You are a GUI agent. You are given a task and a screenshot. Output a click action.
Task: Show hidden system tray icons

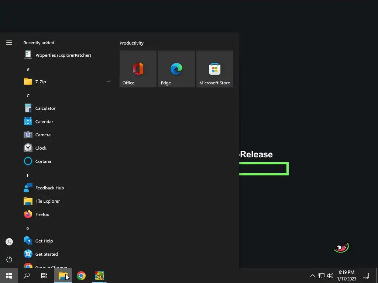pos(312,276)
